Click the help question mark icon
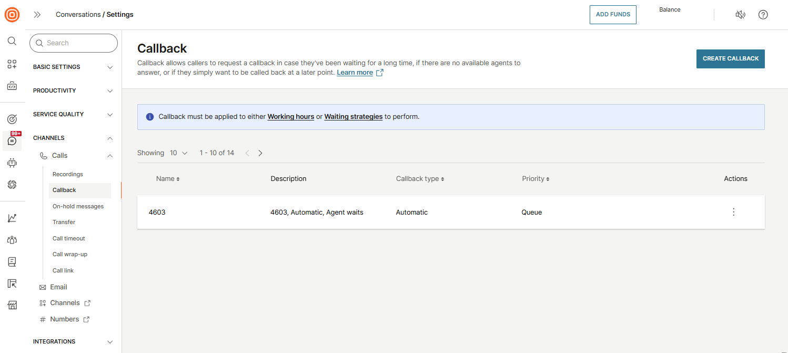This screenshot has width=788, height=353. (x=763, y=15)
